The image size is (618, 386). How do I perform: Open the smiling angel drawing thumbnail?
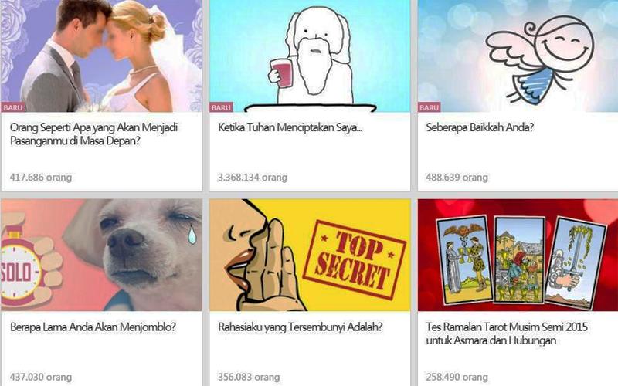(518, 56)
